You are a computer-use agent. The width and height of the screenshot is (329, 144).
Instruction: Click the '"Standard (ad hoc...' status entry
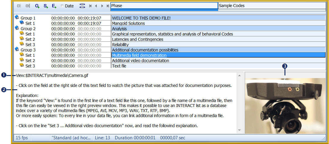point(71,138)
